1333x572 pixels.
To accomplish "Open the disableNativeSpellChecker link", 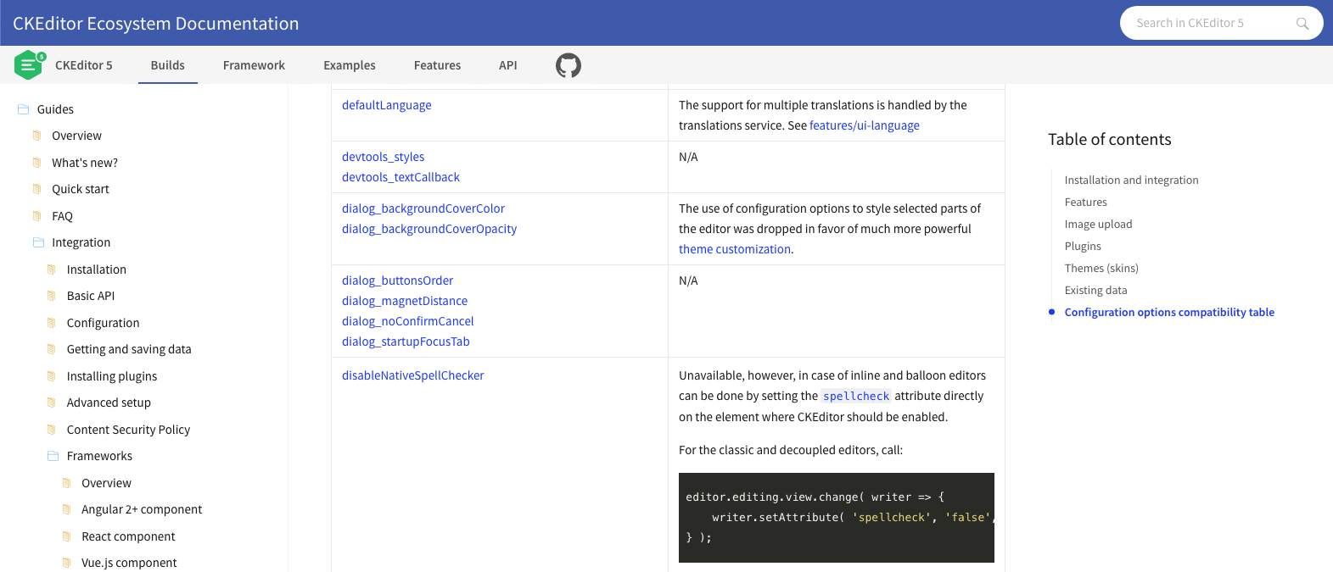I will pos(412,375).
